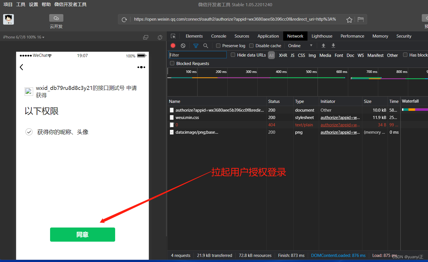Reload the page with the refresh icon

coord(124,20)
